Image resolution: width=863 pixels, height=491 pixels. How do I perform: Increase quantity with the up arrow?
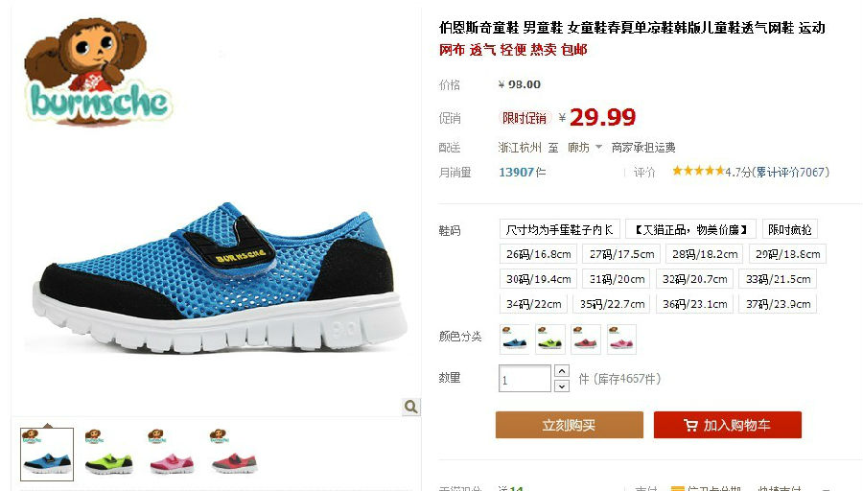point(561,371)
